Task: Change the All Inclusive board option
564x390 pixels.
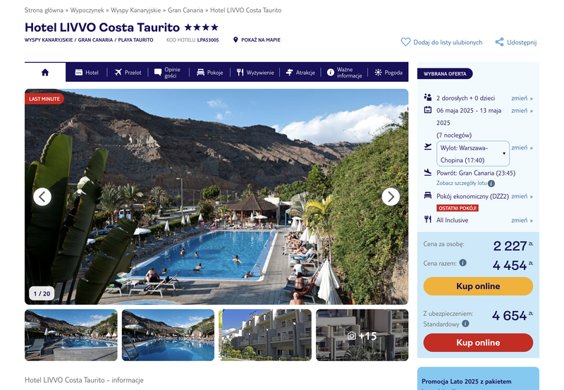Action: (522, 220)
